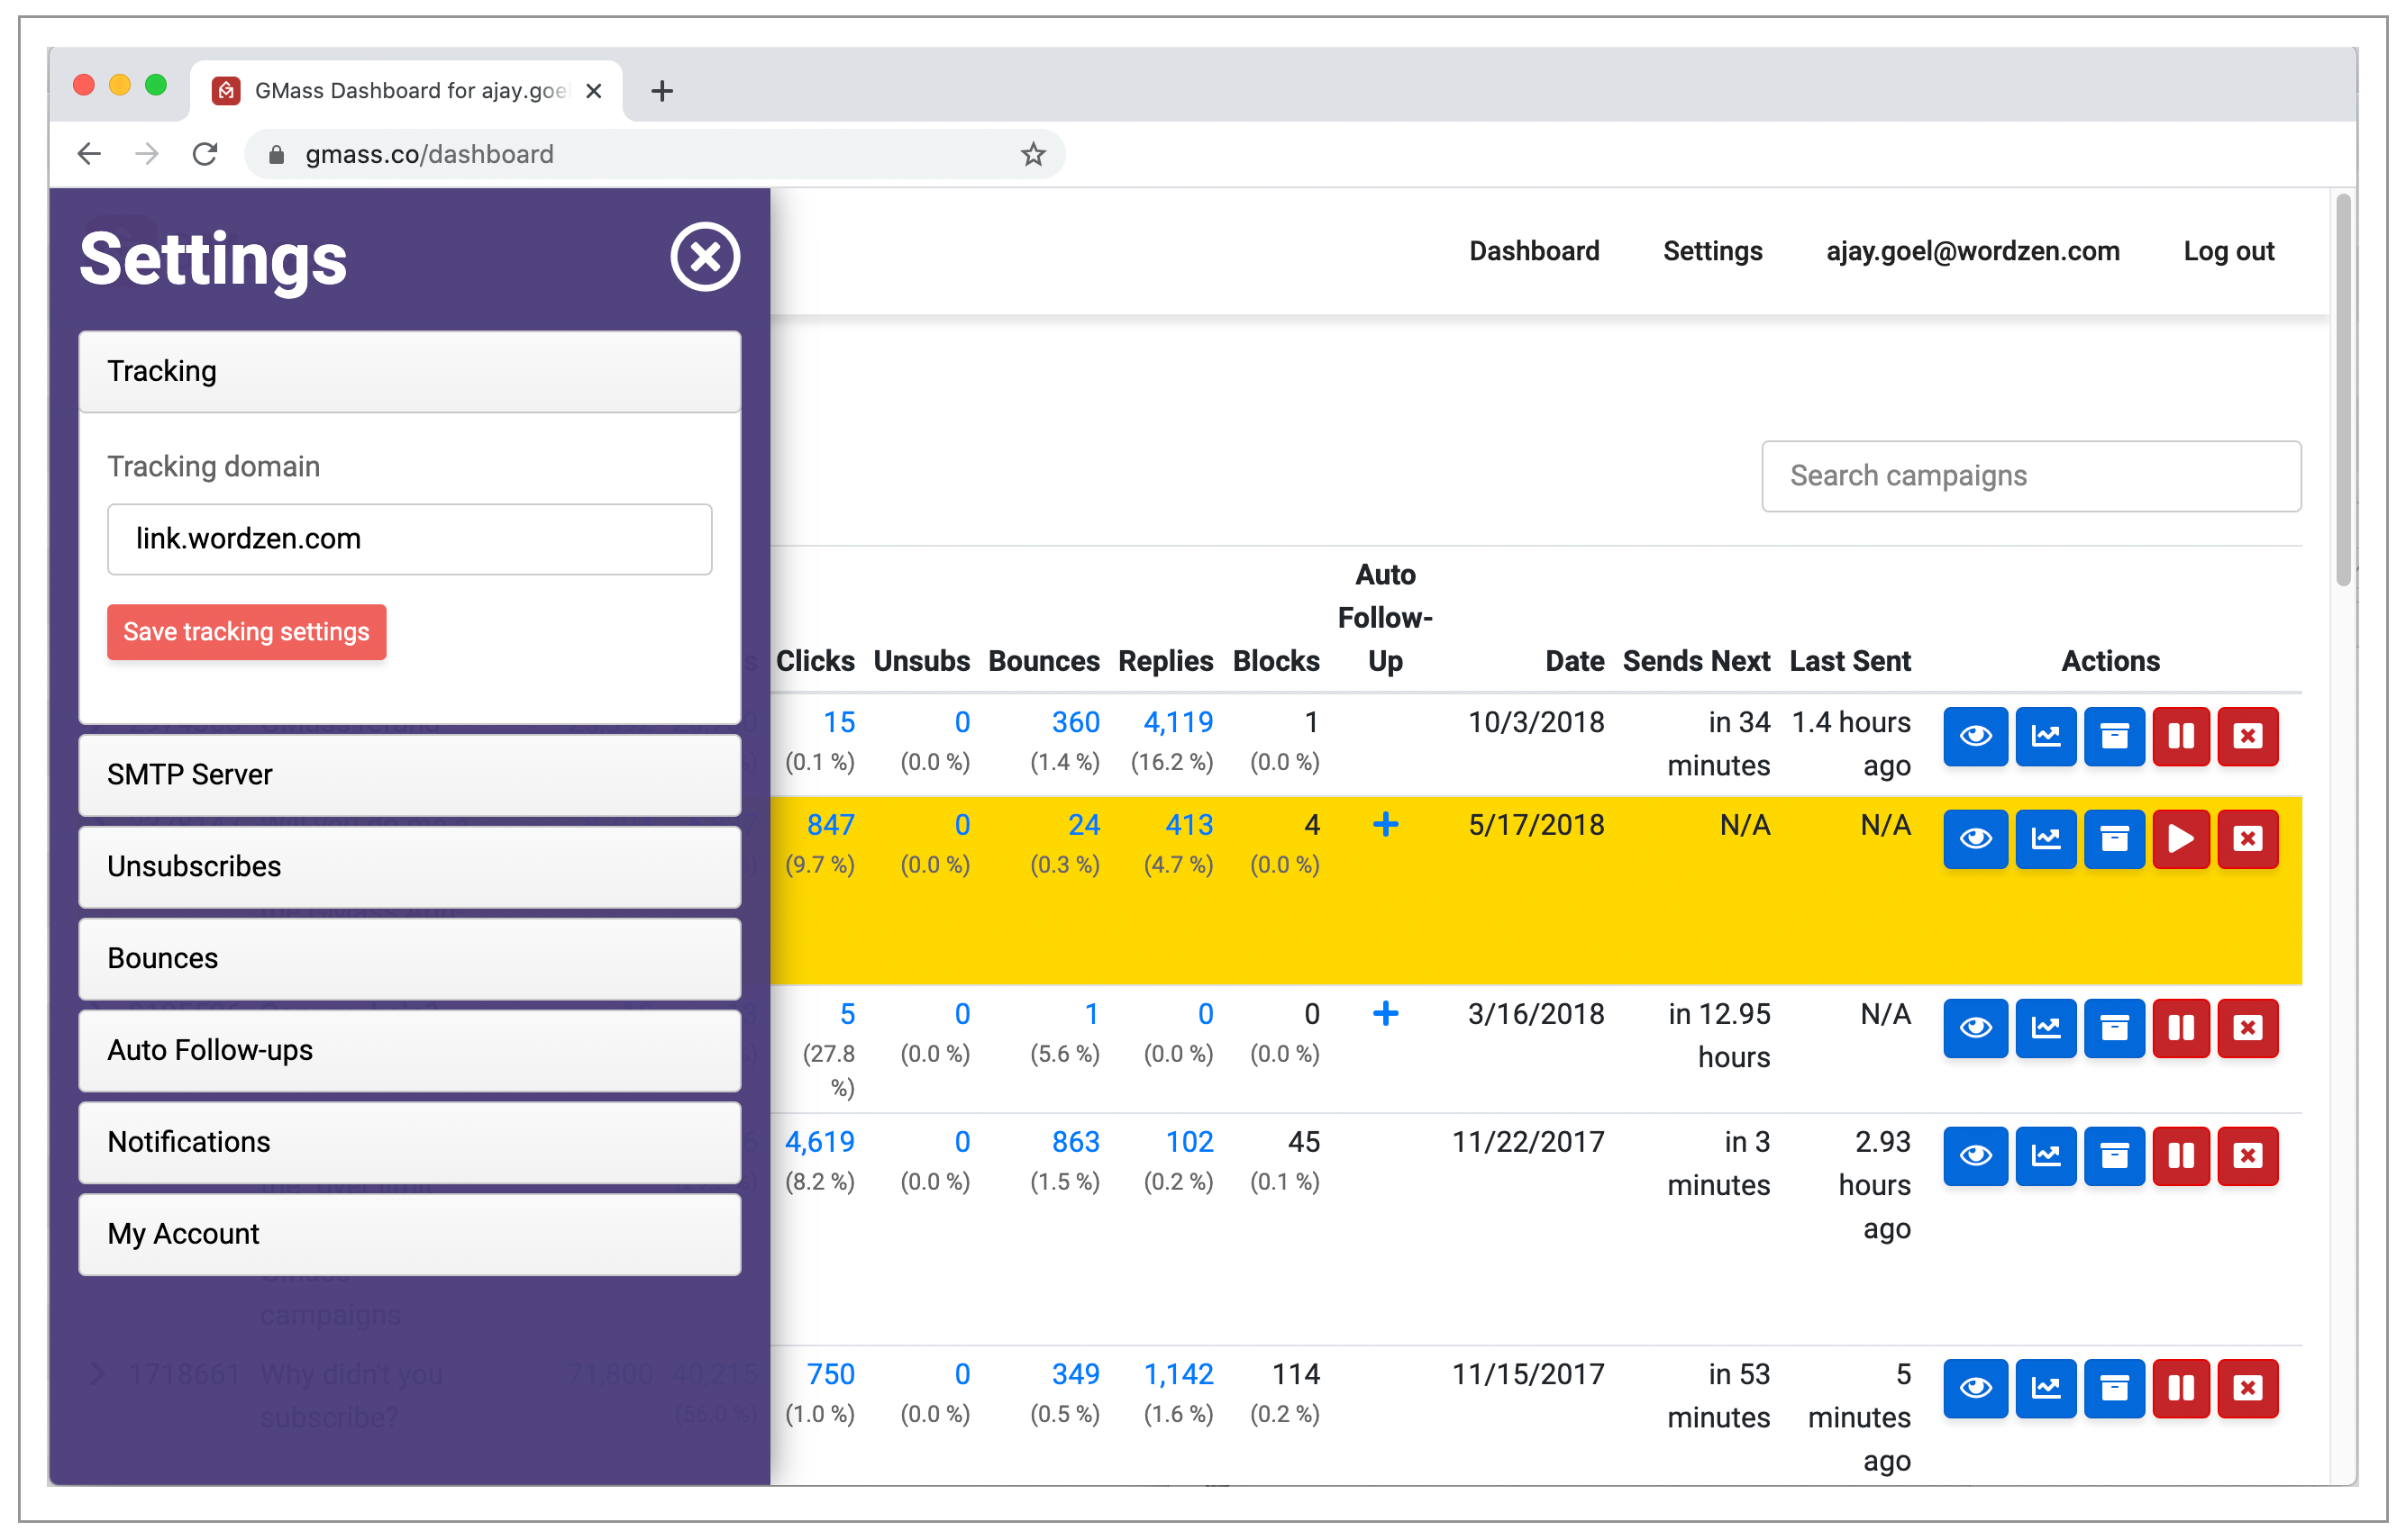Open the Dashboard nav link
Image resolution: width=2406 pixels, height=1540 pixels.
click(1534, 251)
